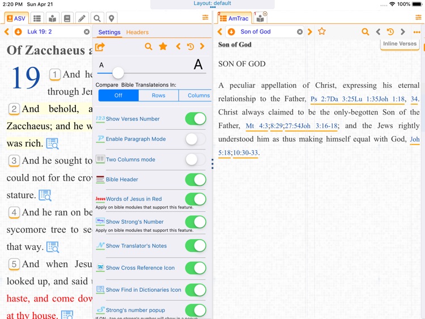This screenshot has height=319, width=425.
Task: Open the list view tab icon in left pane
Action: (x=37, y=19)
